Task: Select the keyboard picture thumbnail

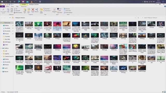Action: (48, 68)
